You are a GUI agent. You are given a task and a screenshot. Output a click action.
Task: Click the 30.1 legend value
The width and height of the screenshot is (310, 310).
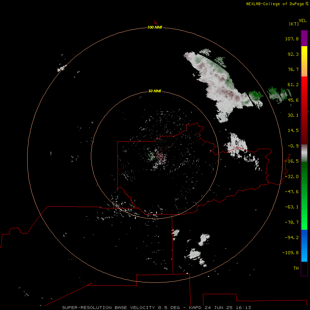(x=293, y=115)
